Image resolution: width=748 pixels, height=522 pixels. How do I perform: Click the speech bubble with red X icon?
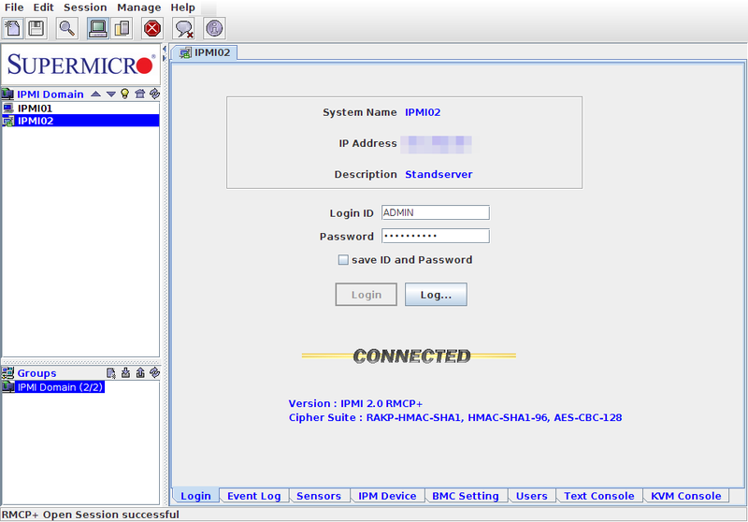183,28
